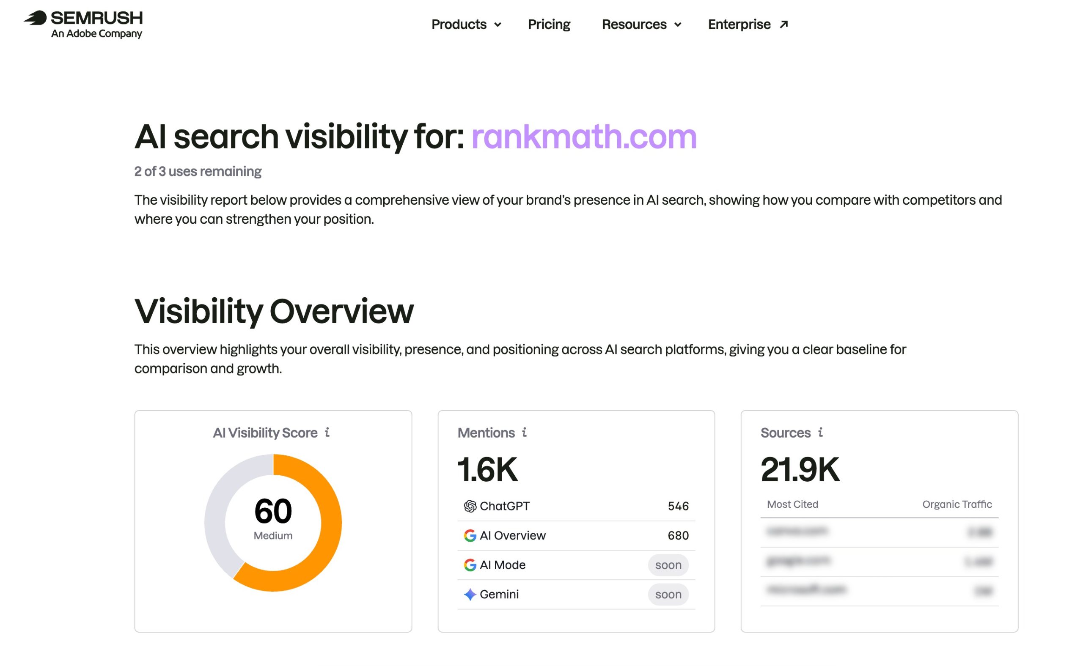Show the Mentions info tooltip

524,432
